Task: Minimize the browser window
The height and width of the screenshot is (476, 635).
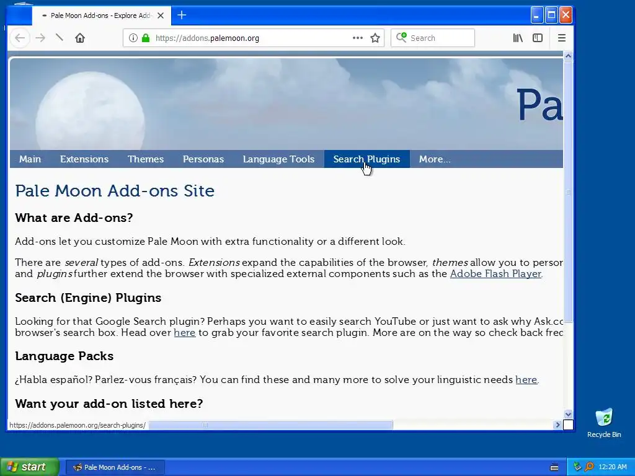Action: click(x=536, y=15)
